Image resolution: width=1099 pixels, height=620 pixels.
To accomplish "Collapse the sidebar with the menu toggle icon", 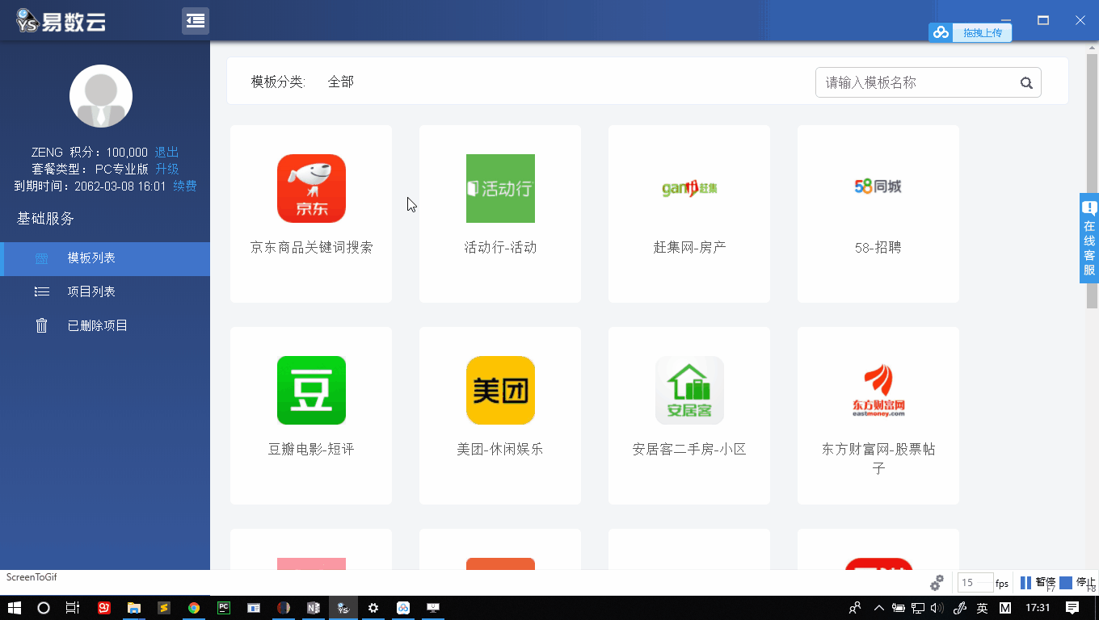I will click(196, 21).
